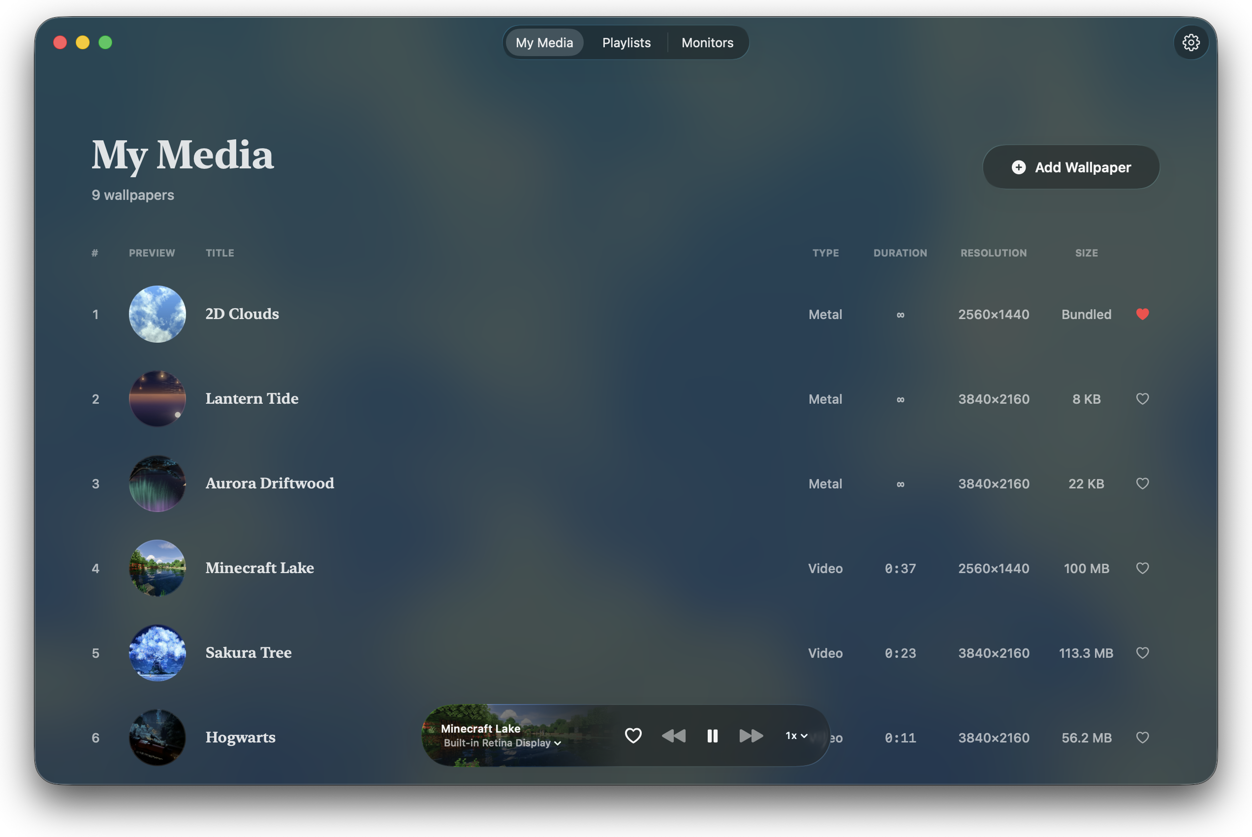1252x837 pixels.
Task: Select the Lantern Tide thumbnail
Action: point(157,399)
